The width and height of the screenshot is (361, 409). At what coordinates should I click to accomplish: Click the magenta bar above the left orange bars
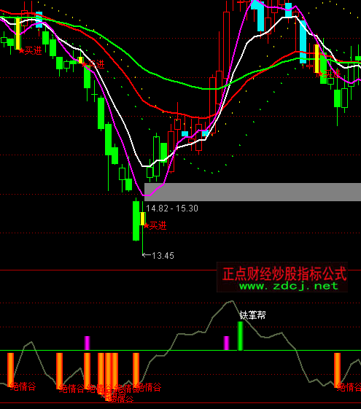[87, 343]
